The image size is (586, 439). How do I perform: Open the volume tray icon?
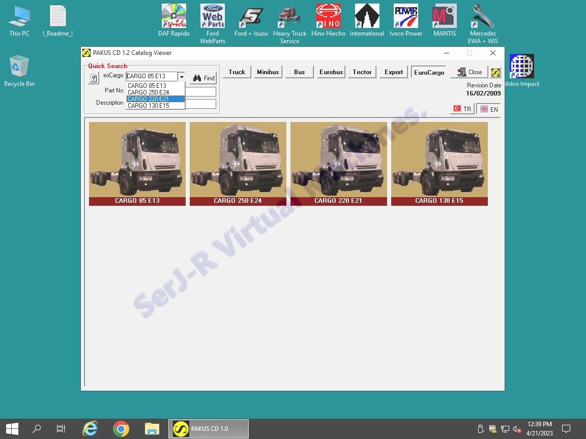pyautogui.click(x=517, y=429)
